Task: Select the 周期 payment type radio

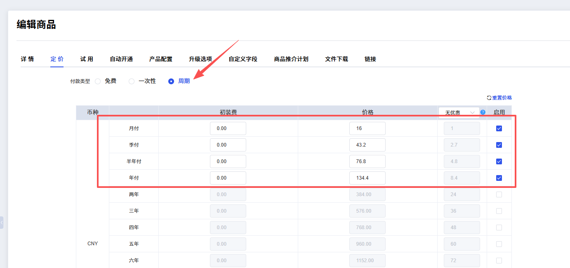Action: [171, 81]
